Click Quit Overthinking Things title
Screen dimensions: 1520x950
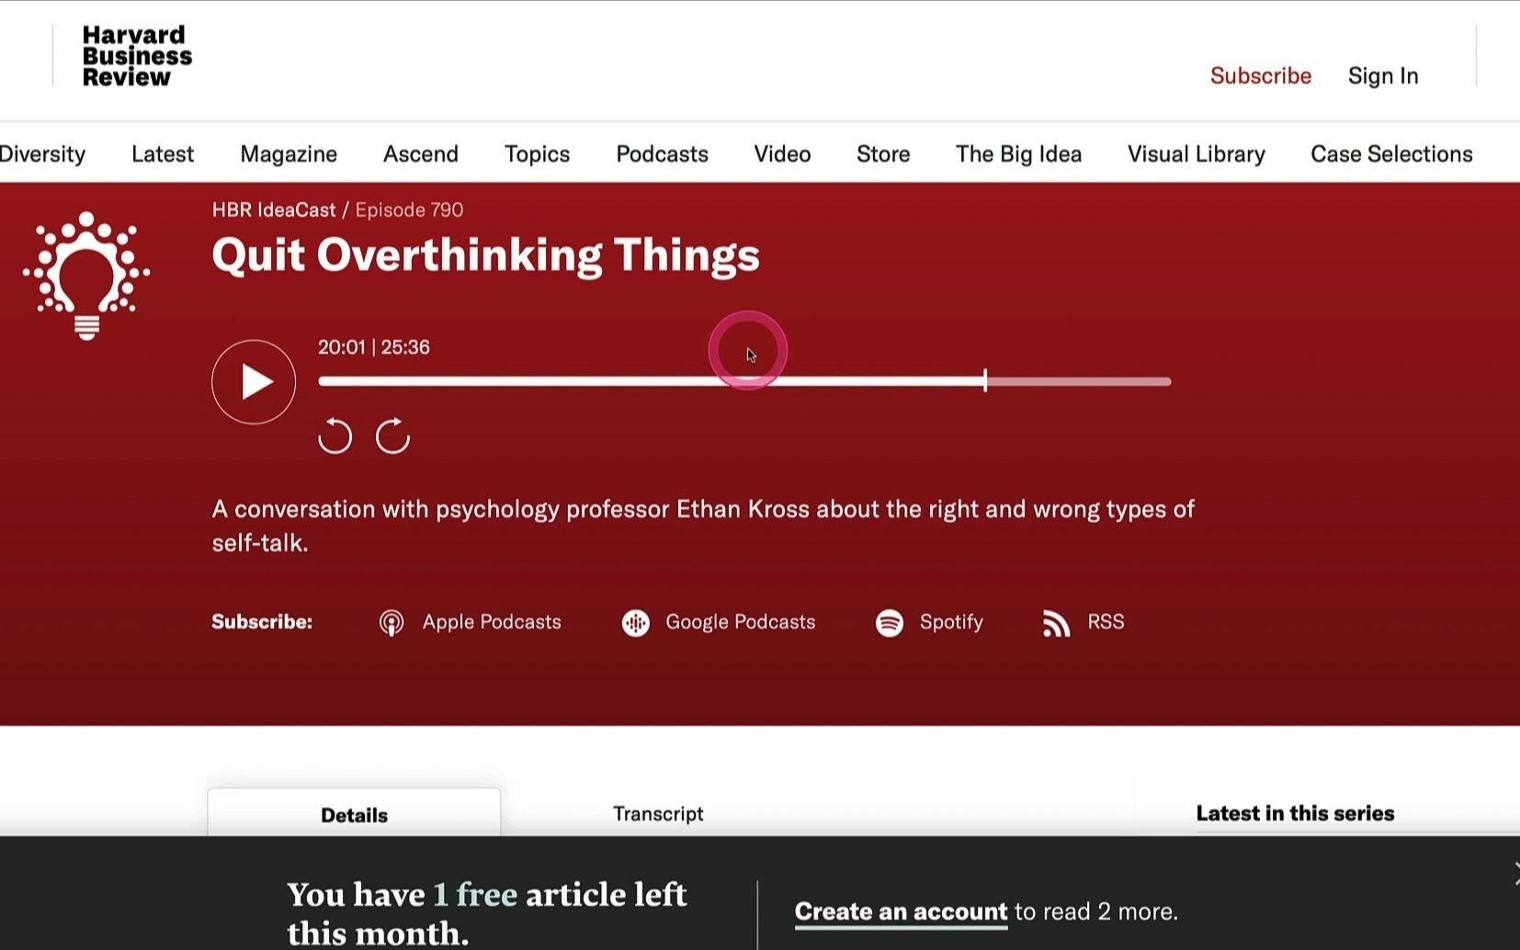(485, 255)
